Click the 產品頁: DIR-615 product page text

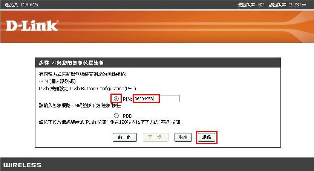point(21,5)
